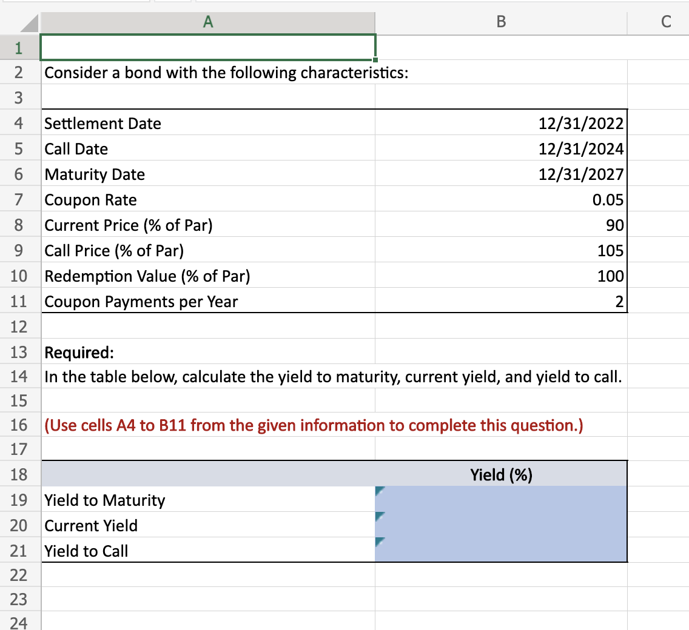The image size is (689, 630).
Task: Click the comment indicator in cell B21
Action: pos(379,542)
